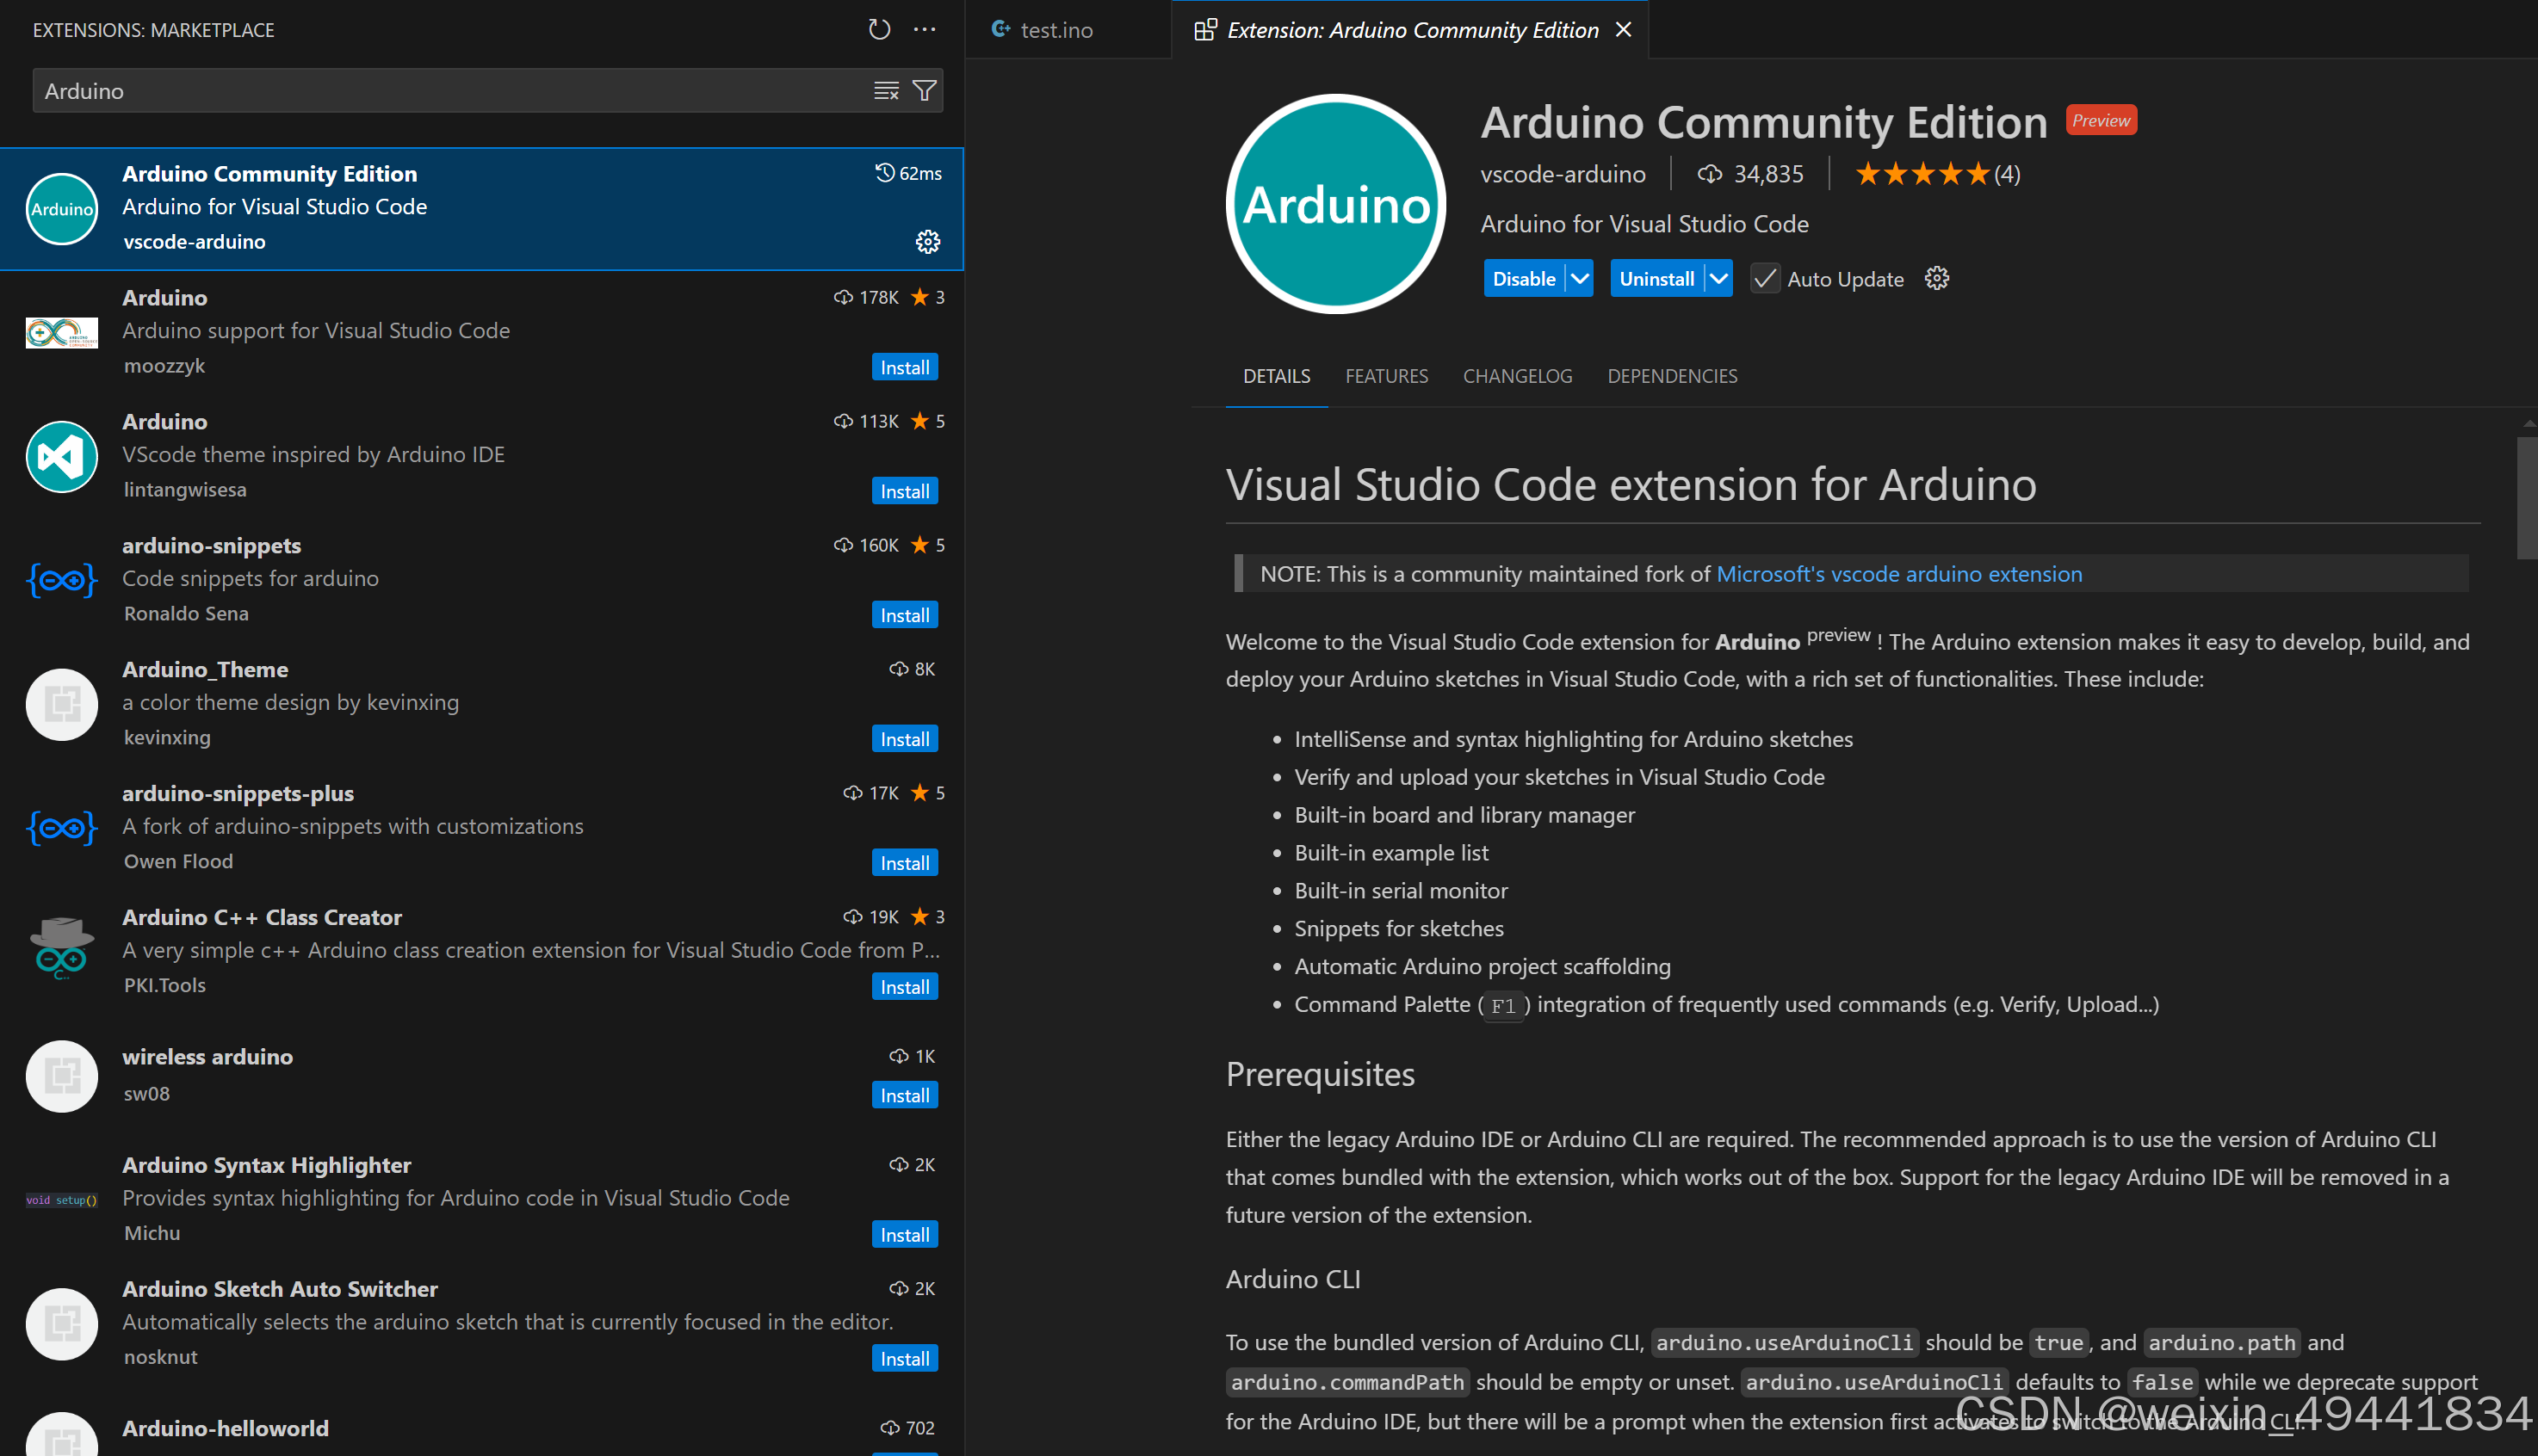2538x1456 pixels.
Task: Click the Clear Extensions Search Results icon
Action: [x=887, y=91]
